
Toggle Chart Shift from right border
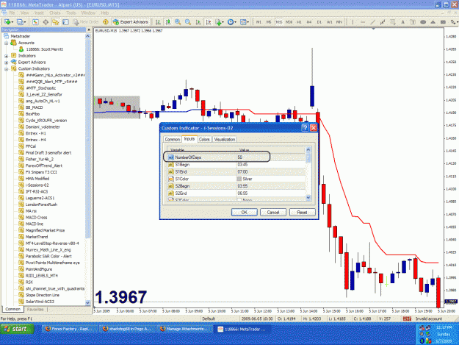208,22
